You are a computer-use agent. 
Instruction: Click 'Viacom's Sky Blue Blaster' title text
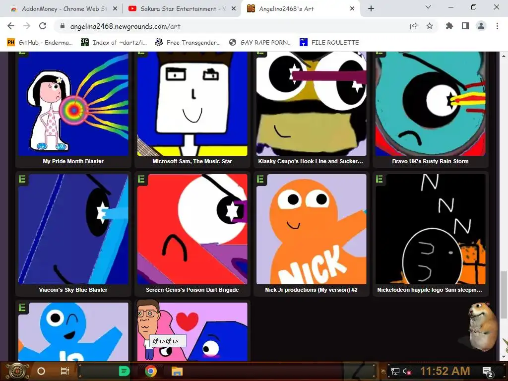[x=73, y=290]
